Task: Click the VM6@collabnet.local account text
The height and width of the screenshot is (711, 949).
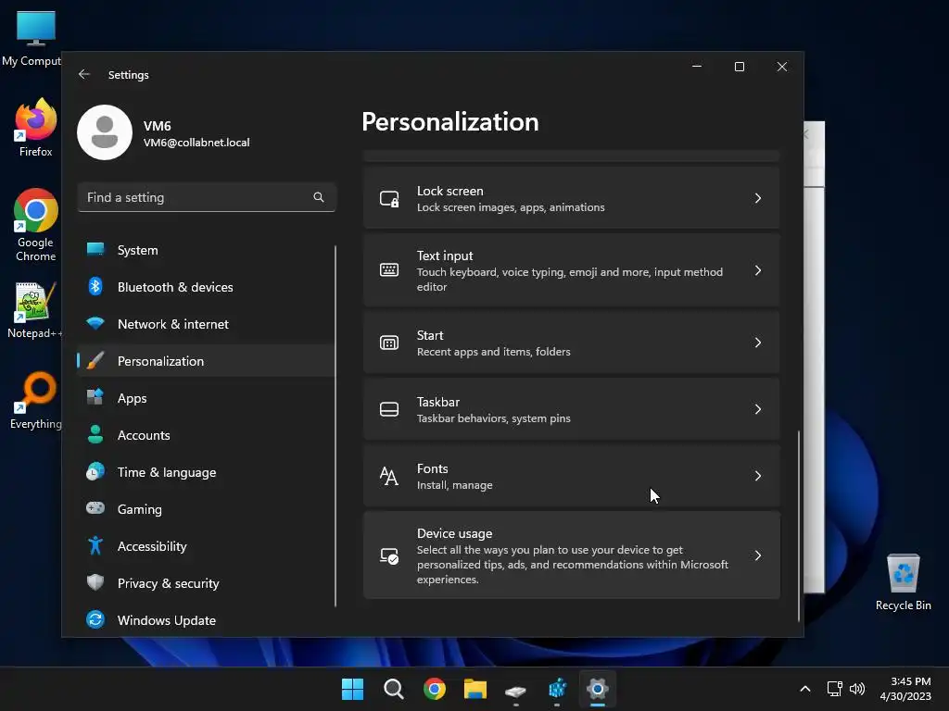Action: (x=196, y=143)
